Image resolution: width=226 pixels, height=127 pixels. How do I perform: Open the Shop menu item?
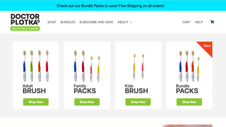pyautogui.click(x=52, y=22)
